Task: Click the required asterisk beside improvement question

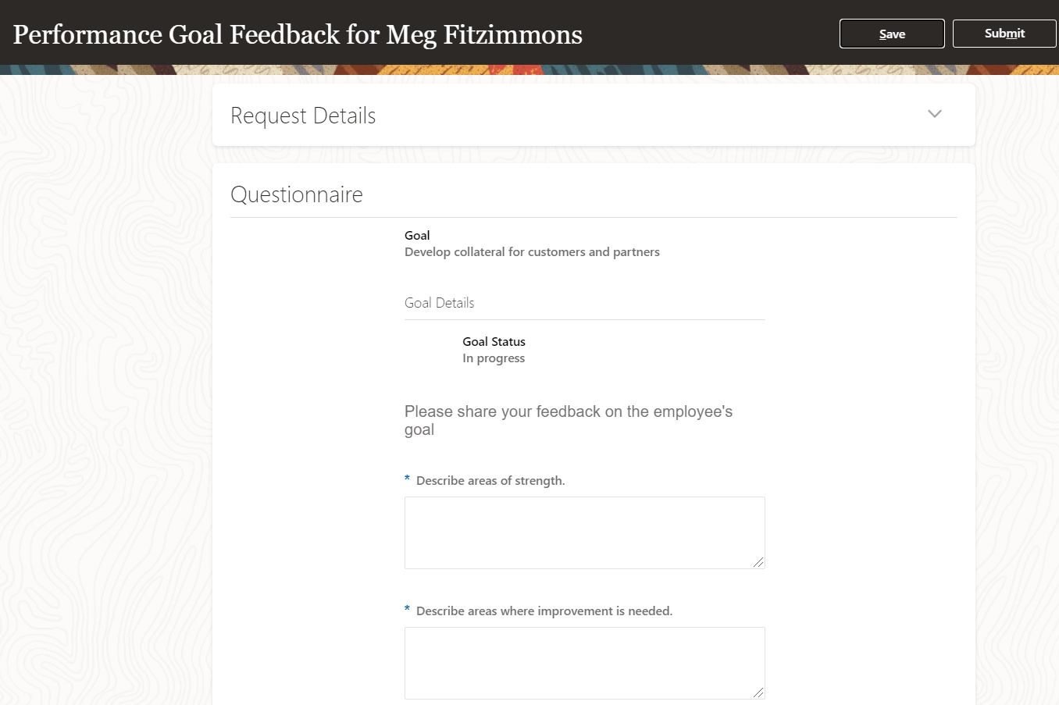Action: coord(406,609)
